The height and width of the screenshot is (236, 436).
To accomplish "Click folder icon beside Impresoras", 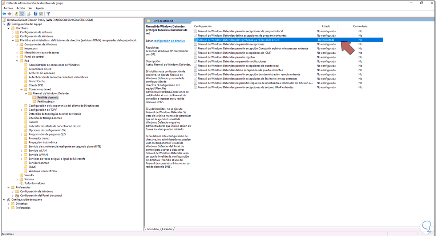I will 21,48.
